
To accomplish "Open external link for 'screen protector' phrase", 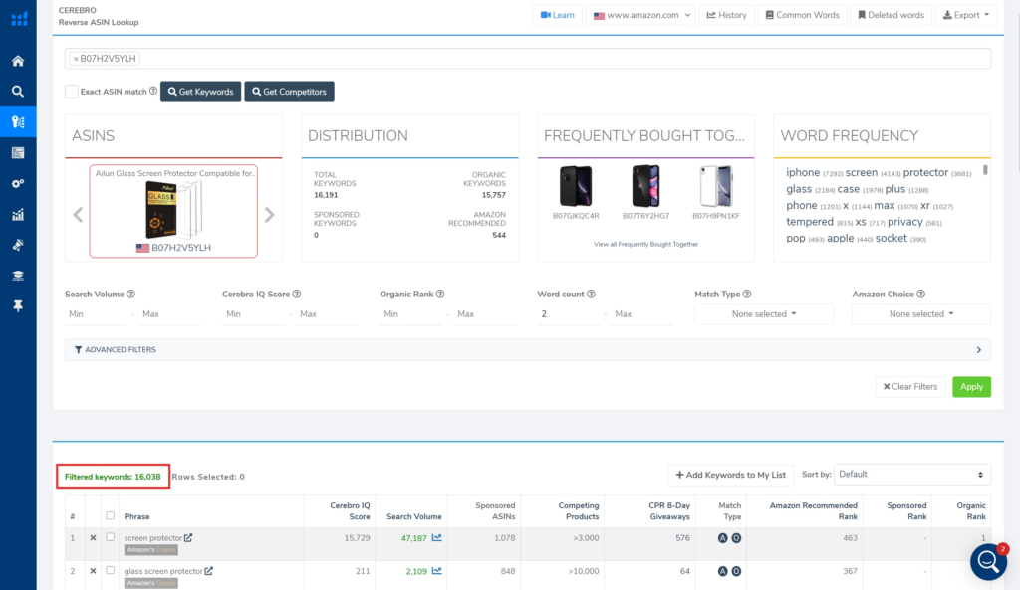I will [x=188, y=538].
